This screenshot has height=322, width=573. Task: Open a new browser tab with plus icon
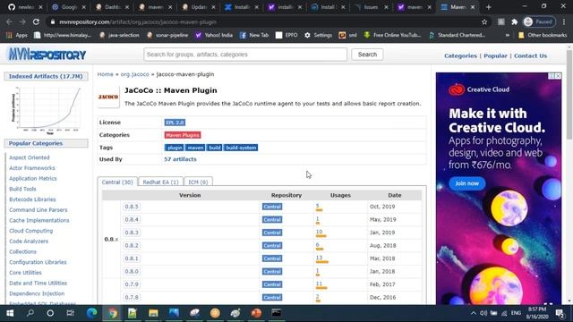[489, 7]
